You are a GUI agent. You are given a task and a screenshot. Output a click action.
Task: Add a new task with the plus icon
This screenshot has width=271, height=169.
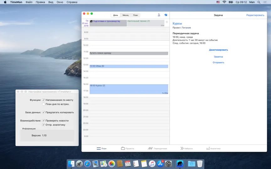pyautogui.click(x=167, y=22)
